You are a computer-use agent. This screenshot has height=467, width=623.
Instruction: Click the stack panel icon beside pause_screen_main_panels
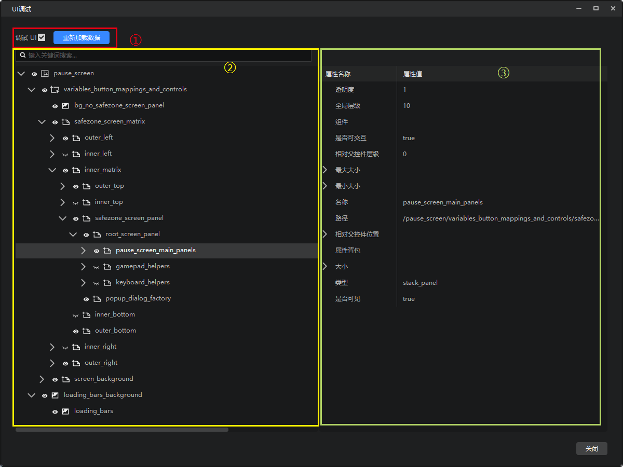(107, 251)
